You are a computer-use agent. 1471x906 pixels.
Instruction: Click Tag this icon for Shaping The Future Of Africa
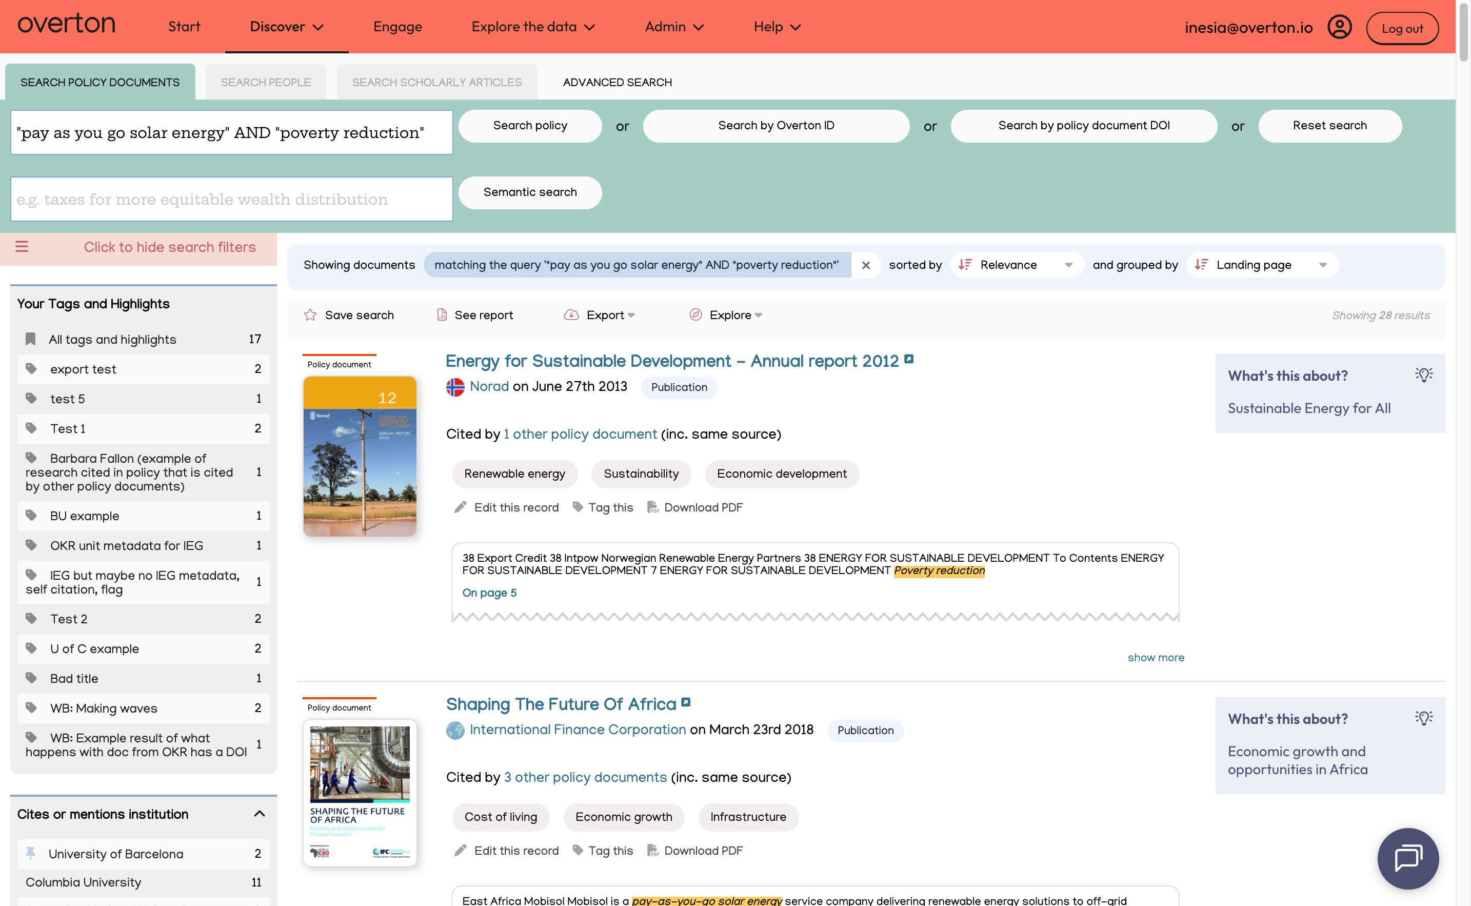(x=578, y=850)
